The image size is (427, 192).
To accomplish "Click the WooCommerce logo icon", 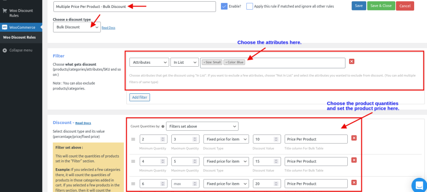I will click(5, 27).
